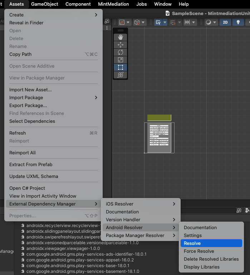Select the Transform tool

click(121, 75)
